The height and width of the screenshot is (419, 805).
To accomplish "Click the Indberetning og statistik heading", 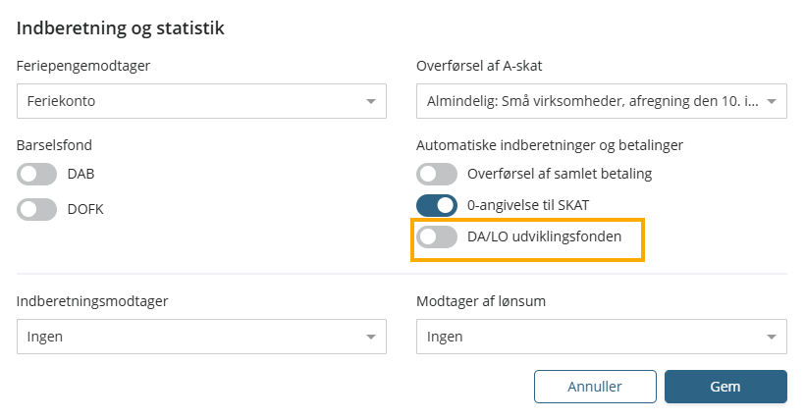I will click(x=121, y=28).
